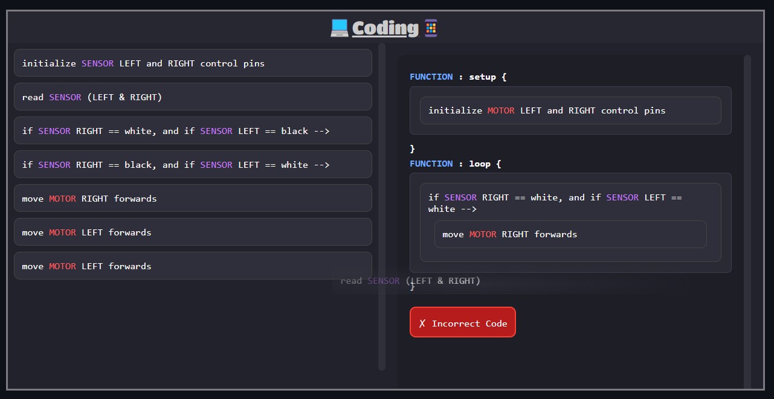Click the laptop icon beside the Coding title
The image size is (774, 399).
pos(339,28)
